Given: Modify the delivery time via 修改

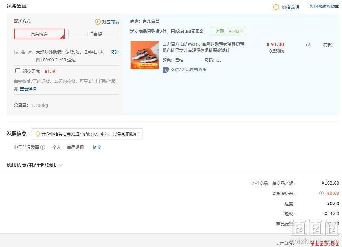Looking at the screenshot, I should (x=115, y=52).
